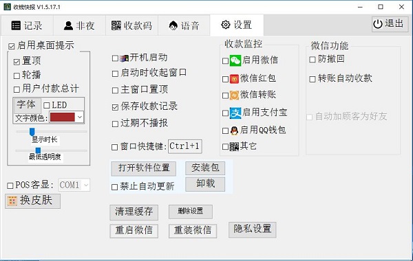Toggle the LED checkbox
This screenshot has width=413, height=261.
[47, 105]
